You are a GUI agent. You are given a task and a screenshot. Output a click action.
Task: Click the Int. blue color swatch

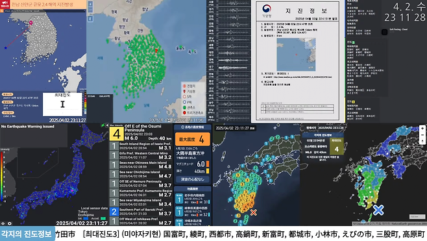click(86, 218)
